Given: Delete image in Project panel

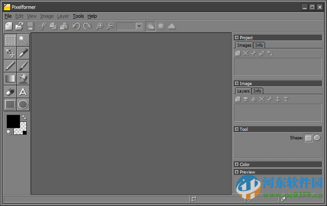Looking at the screenshot, I should point(245,53).
